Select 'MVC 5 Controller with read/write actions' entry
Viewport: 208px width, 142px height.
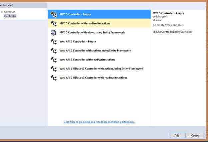pyautogui.click(x=99, y=23)
